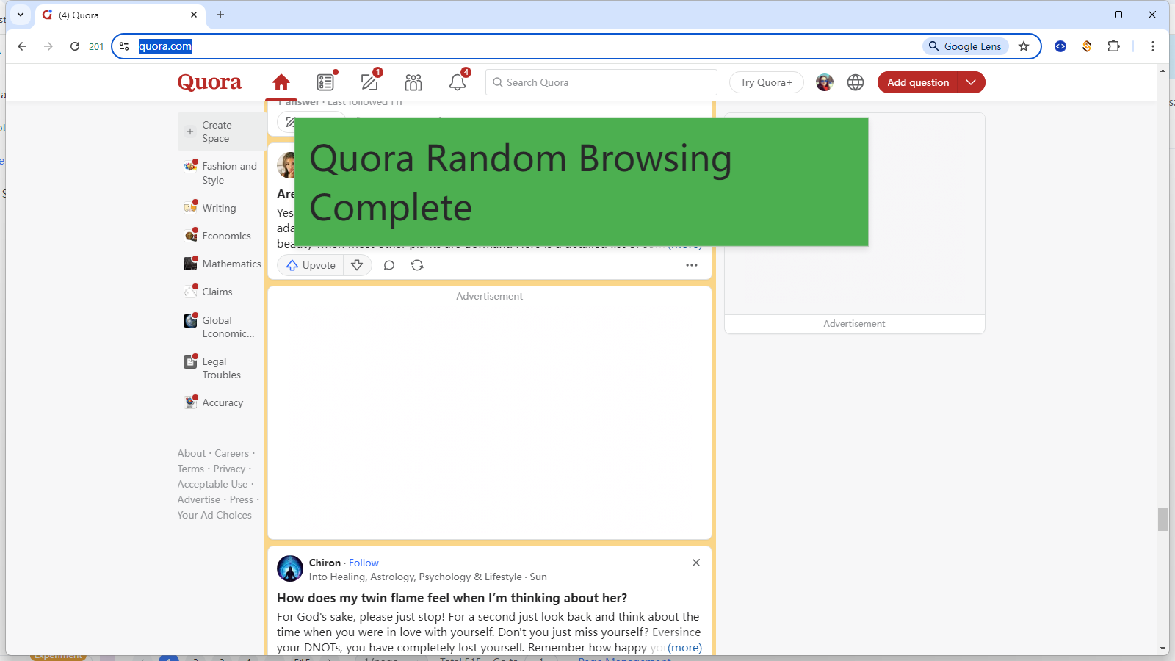This screenshot has width=1175, height=661.
Task: Open the Careers footer link
Action: click(x=231, y=453)
